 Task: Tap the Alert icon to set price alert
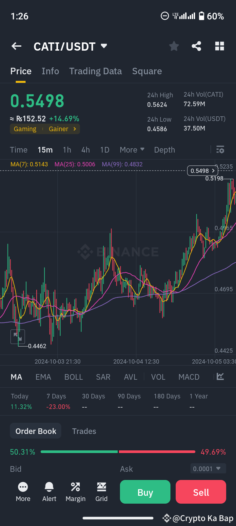click(49, 491)
